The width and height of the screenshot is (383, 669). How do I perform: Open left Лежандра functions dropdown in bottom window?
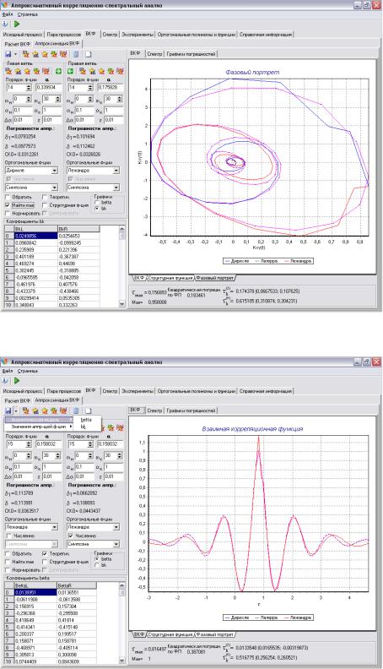[x=55, y=527]
